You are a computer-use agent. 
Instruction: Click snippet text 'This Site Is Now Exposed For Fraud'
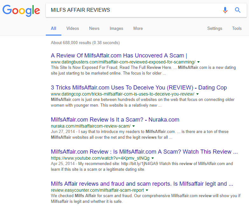85,68
